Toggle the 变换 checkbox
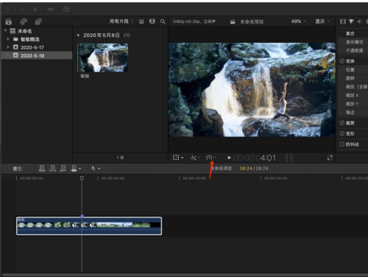The image size is (368, 277). click(x=342, y=61)
